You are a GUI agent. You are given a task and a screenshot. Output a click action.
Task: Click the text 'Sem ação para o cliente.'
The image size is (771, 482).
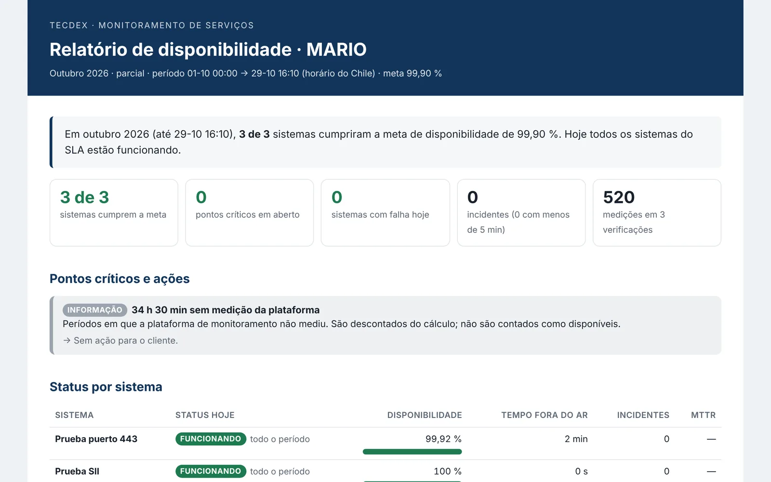point(126,340)
